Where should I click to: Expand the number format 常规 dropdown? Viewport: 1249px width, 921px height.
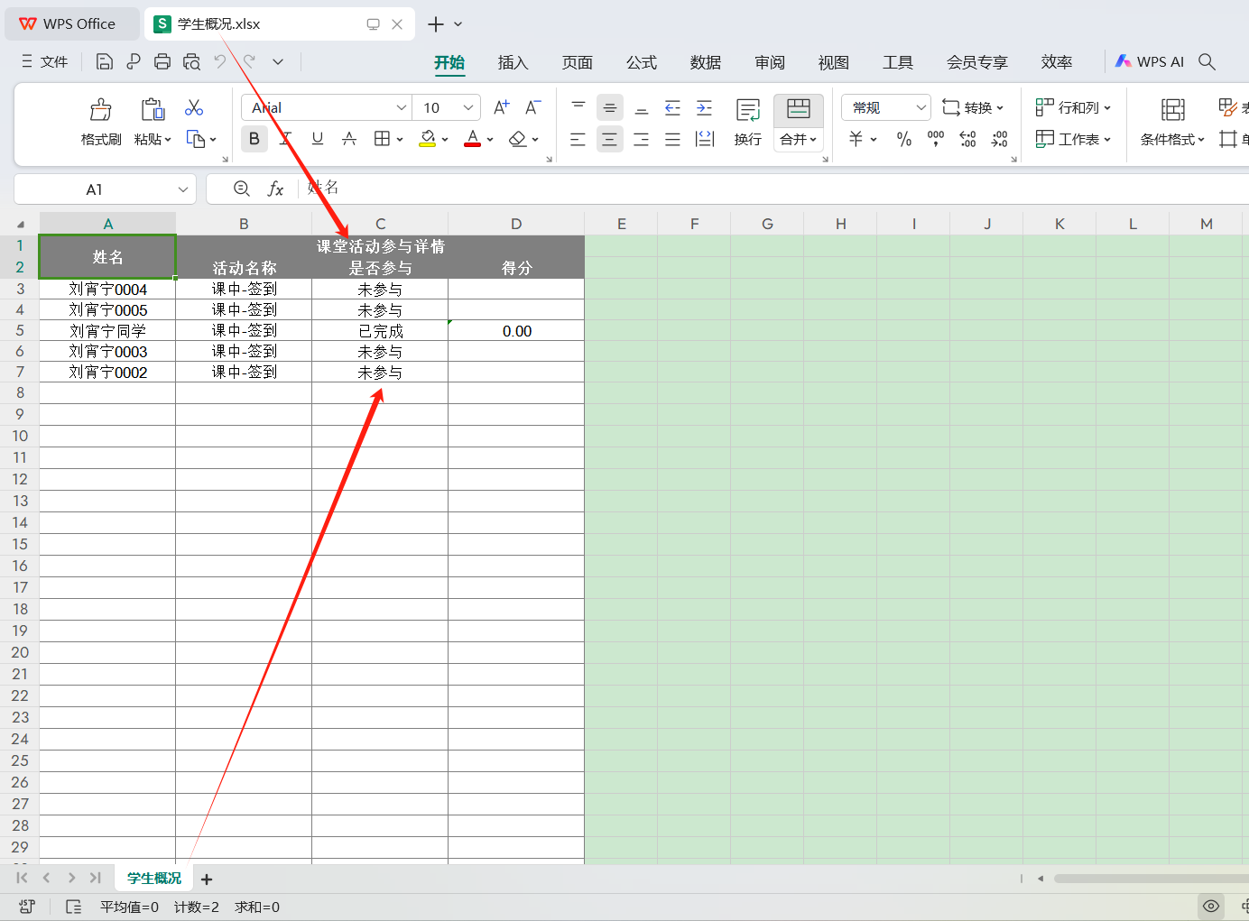pyautogui.click(x=921, y=107)
